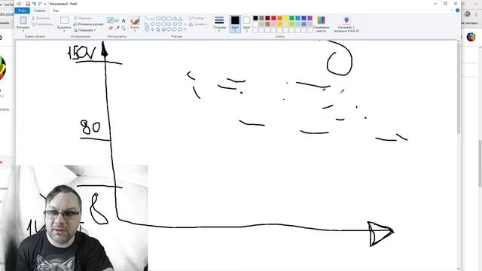Pick the purple color swatch
Image resolution: width=482 pixels, height=271 pixels.
pos(310,18)
